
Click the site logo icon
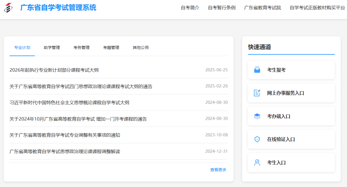[x=8, y=7]
